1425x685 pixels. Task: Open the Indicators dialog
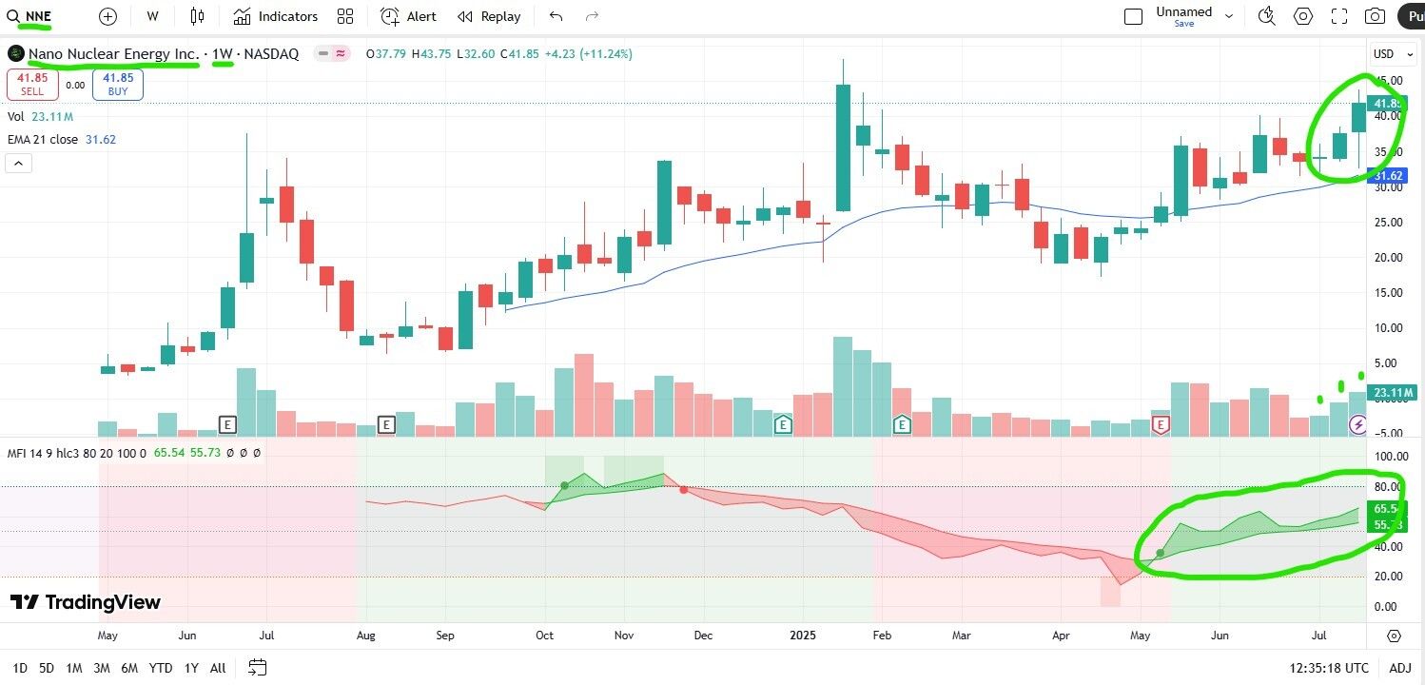[x=276, y=16]
